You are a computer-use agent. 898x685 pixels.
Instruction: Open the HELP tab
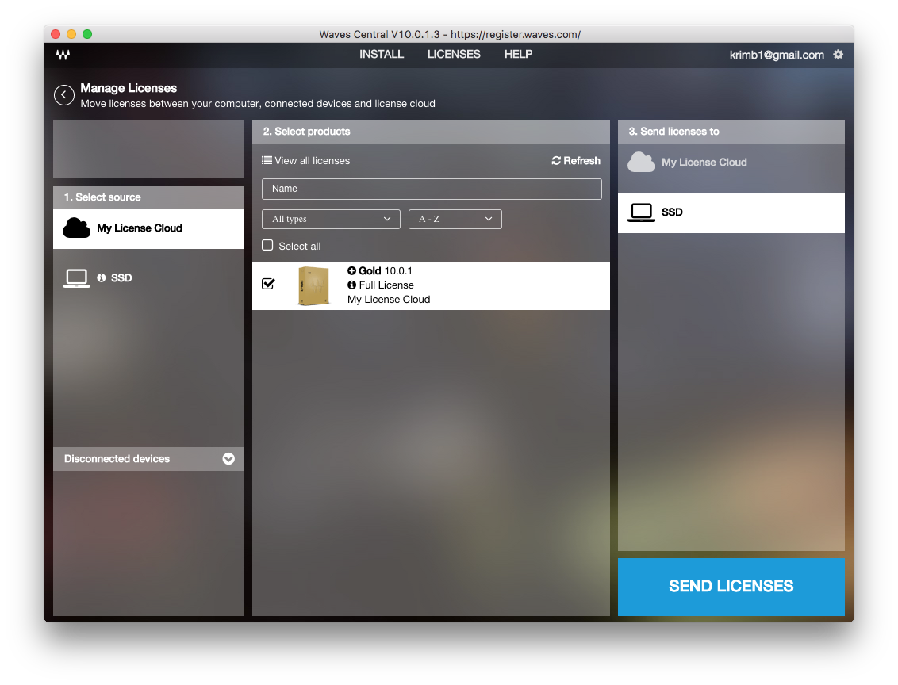[x=518, y=55]
